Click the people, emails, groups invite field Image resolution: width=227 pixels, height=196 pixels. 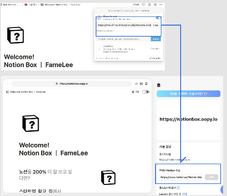tap(124, 39)
